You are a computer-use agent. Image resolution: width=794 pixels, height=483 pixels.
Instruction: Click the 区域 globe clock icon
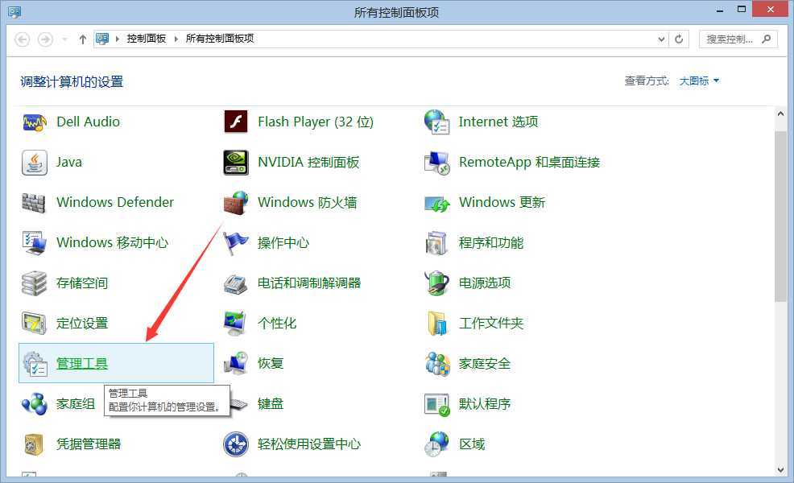coord(437,444)
